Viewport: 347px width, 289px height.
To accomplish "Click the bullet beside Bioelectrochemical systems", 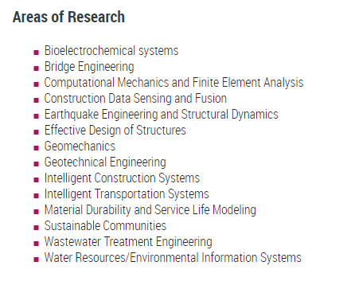I will (37, 53).
